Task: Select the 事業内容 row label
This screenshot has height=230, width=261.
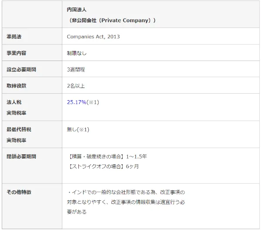Action: tap(17, 53)
